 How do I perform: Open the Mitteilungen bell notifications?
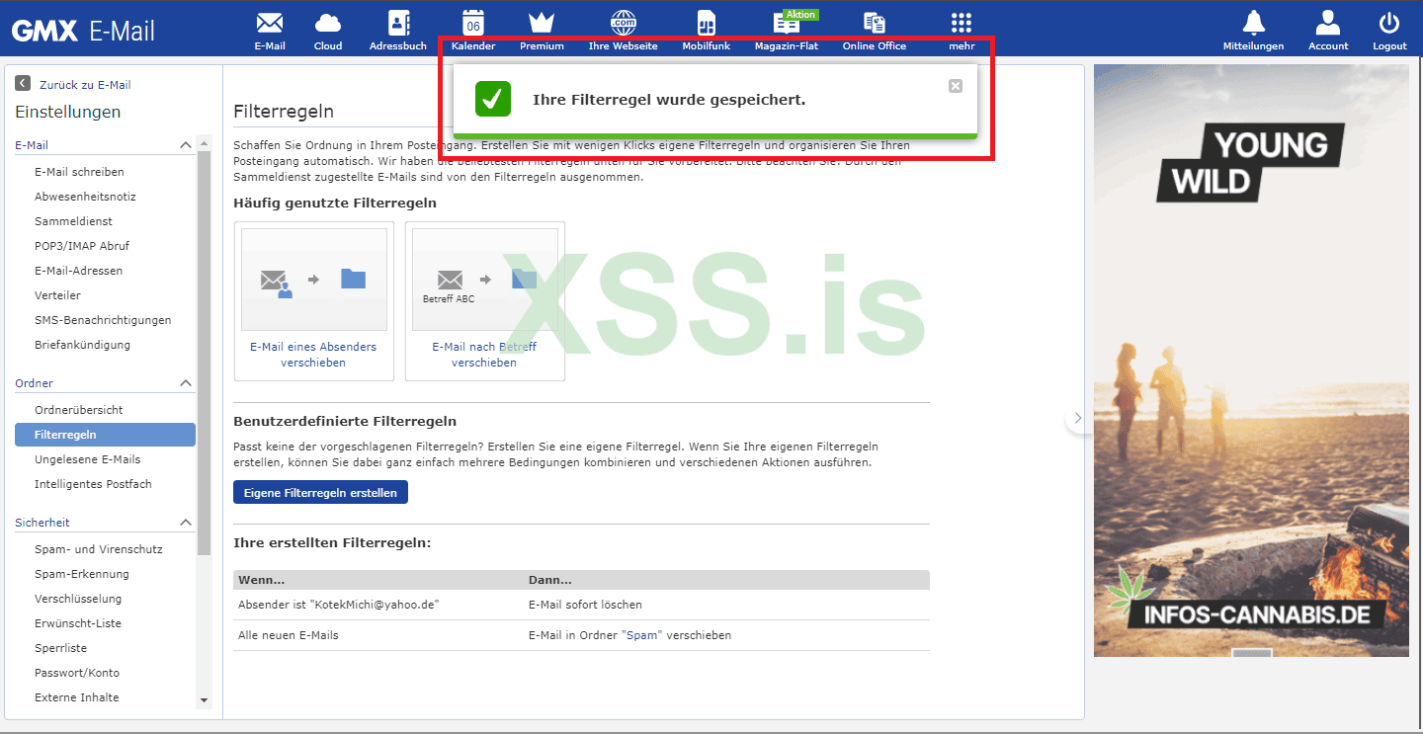(x=1253, y=31)
